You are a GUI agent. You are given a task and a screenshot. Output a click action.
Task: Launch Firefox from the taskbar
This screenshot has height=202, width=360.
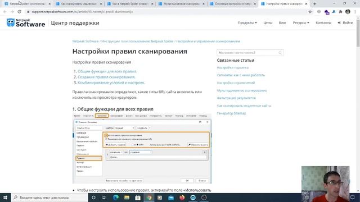182,198
